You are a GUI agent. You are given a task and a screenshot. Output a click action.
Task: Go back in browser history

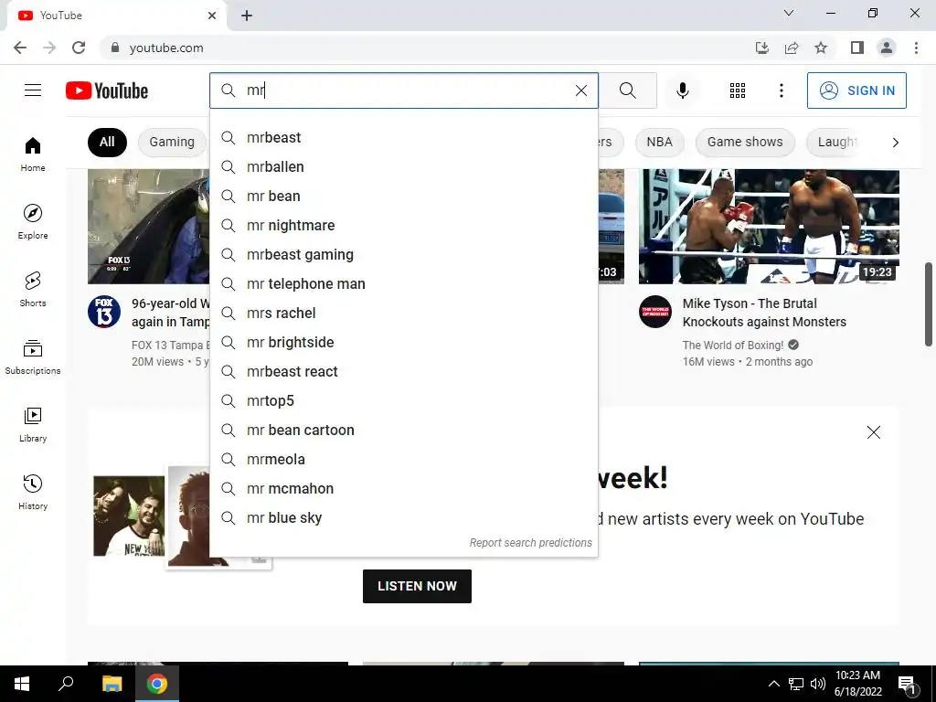[x=20, y=48]
